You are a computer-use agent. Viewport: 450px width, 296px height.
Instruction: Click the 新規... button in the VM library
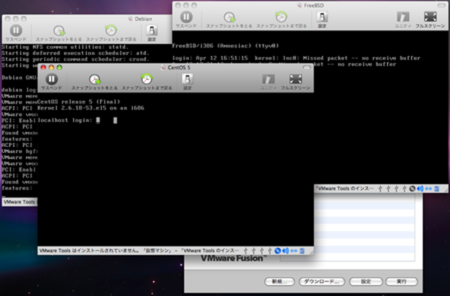pos(279,281)
